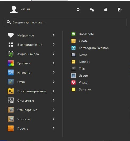Start the Nemo file manager
This screenshot has width=130, height=141.
click(79, 55)
